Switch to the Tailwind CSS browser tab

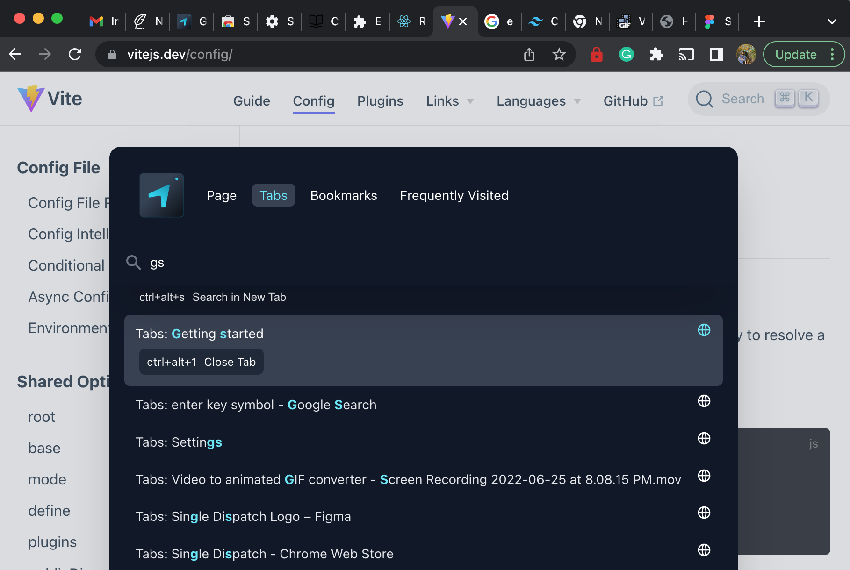click(543, 21)
